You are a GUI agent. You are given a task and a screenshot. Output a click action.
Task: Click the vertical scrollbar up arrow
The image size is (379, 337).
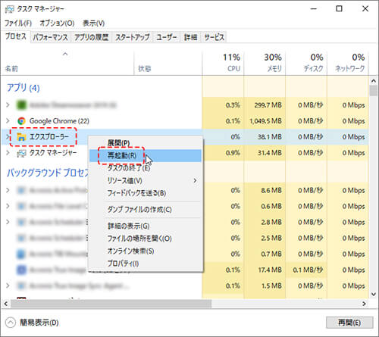(x=374, y=81)
